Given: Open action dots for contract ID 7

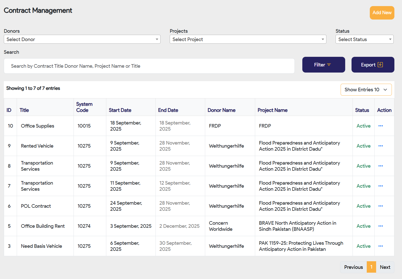Looking at the screenshot, I should tap(380, 186).
